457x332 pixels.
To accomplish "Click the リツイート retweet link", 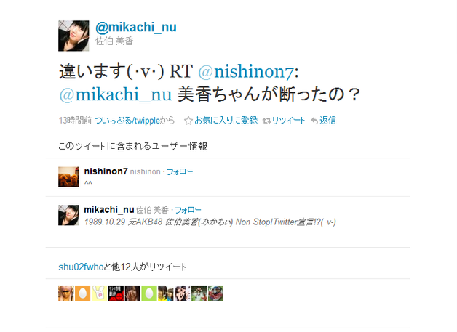I will 288,121.
